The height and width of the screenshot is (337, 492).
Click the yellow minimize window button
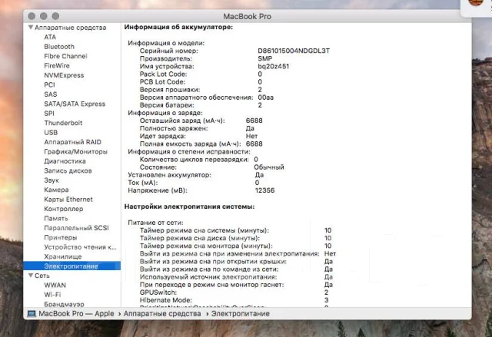pos(44,16)
